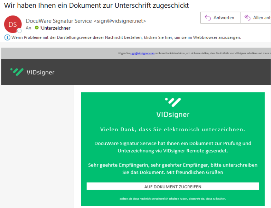Click the Allen antworten reply-all button
The width and height of the screenshot is (271, 208).
point(255,18)
